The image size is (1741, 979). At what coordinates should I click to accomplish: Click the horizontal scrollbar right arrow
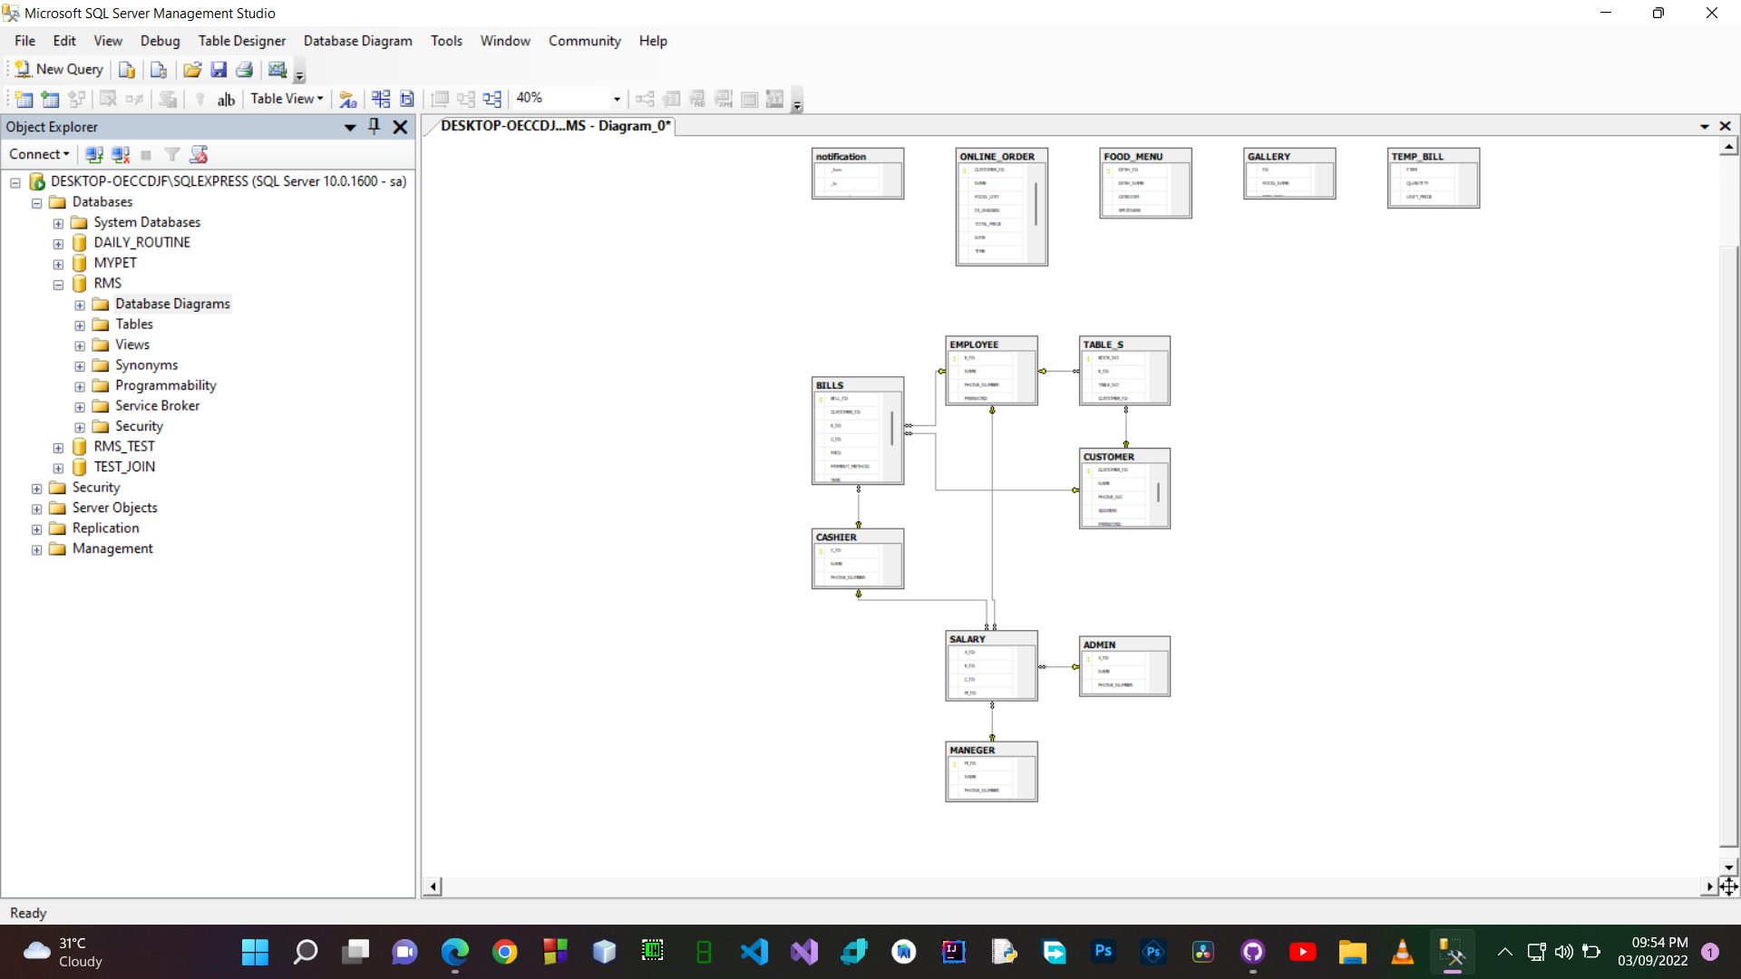tap(1708, 887)
